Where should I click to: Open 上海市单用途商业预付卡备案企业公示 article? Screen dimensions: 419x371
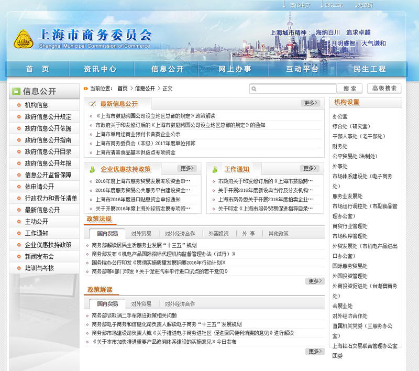[138, 134]
